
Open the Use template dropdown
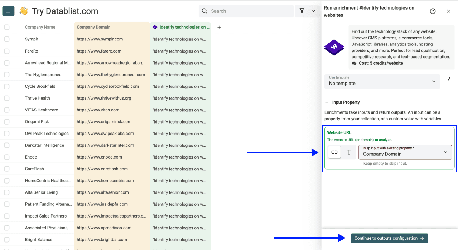point(382,81)
